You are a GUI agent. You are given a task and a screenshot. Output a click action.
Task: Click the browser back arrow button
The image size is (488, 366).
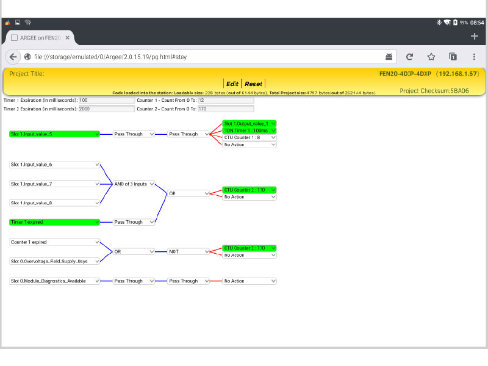(x=13, y=57)
